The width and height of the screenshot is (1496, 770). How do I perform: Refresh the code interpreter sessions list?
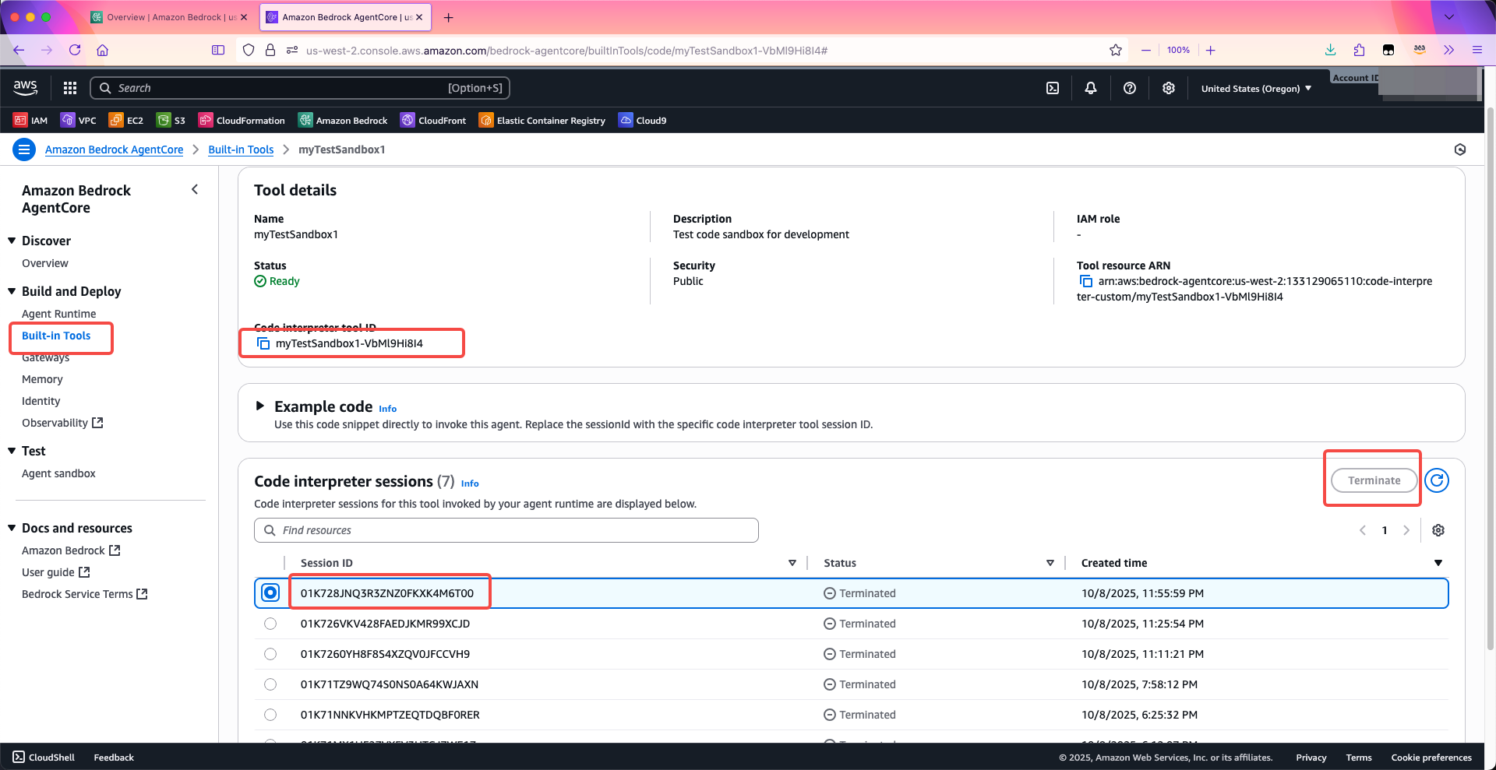click(1436, 480)
